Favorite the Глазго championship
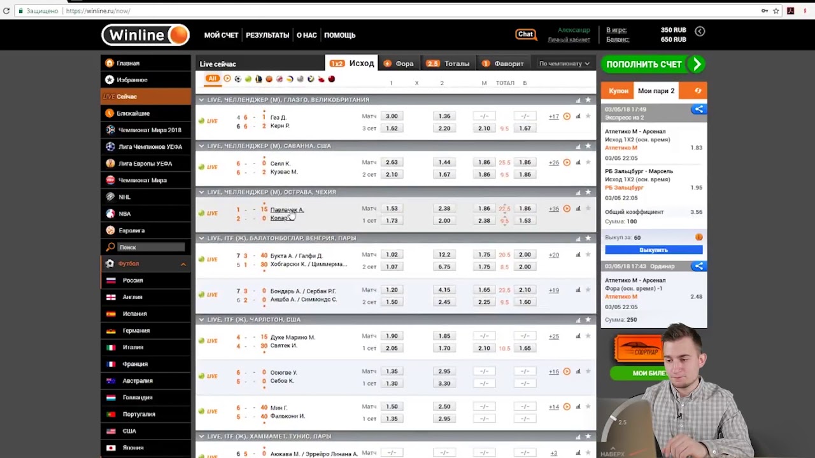Image resolution: width=815 pixels, height=458 pixels. click(588, 100)
